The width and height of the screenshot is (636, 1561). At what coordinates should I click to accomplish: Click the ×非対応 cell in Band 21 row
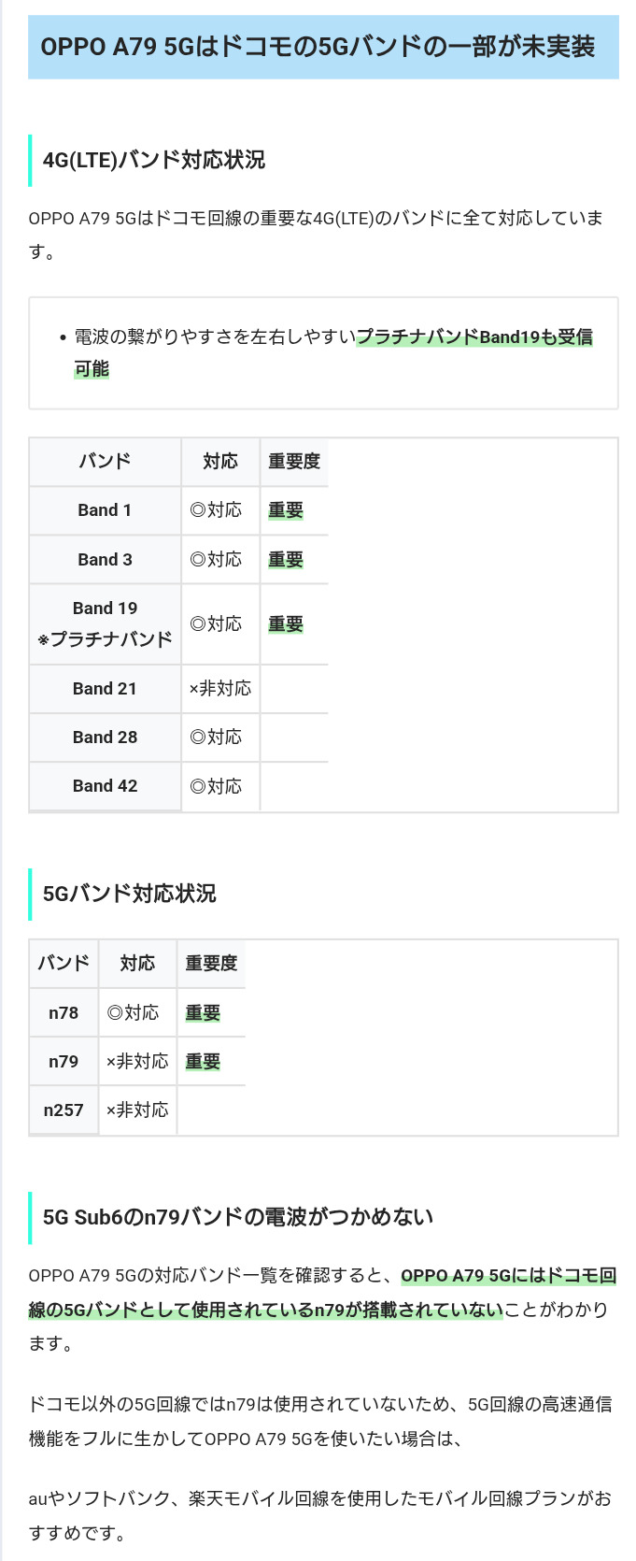tap(220, 689)
